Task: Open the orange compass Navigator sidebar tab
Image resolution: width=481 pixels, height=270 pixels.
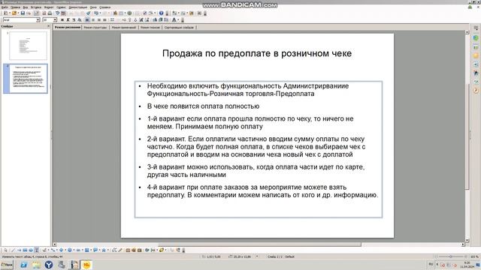Action: click(476, 90)
